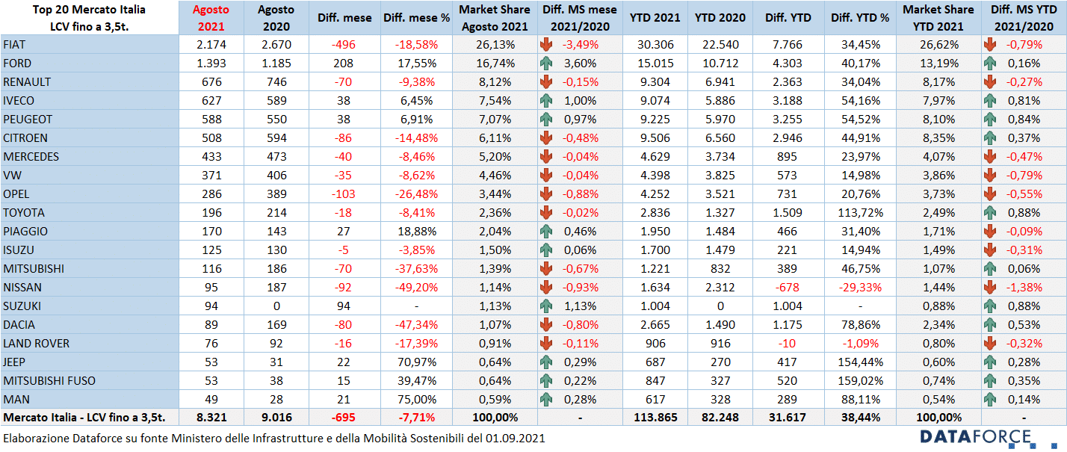Viewport: 1067px width, 452px height.
Task: Select the total monthly change -7,71%
Action: (x=416, y=418)
